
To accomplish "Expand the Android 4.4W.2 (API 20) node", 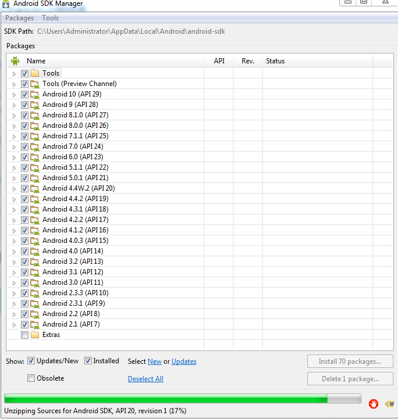I will pyautogui.click(x=14, y=189).
